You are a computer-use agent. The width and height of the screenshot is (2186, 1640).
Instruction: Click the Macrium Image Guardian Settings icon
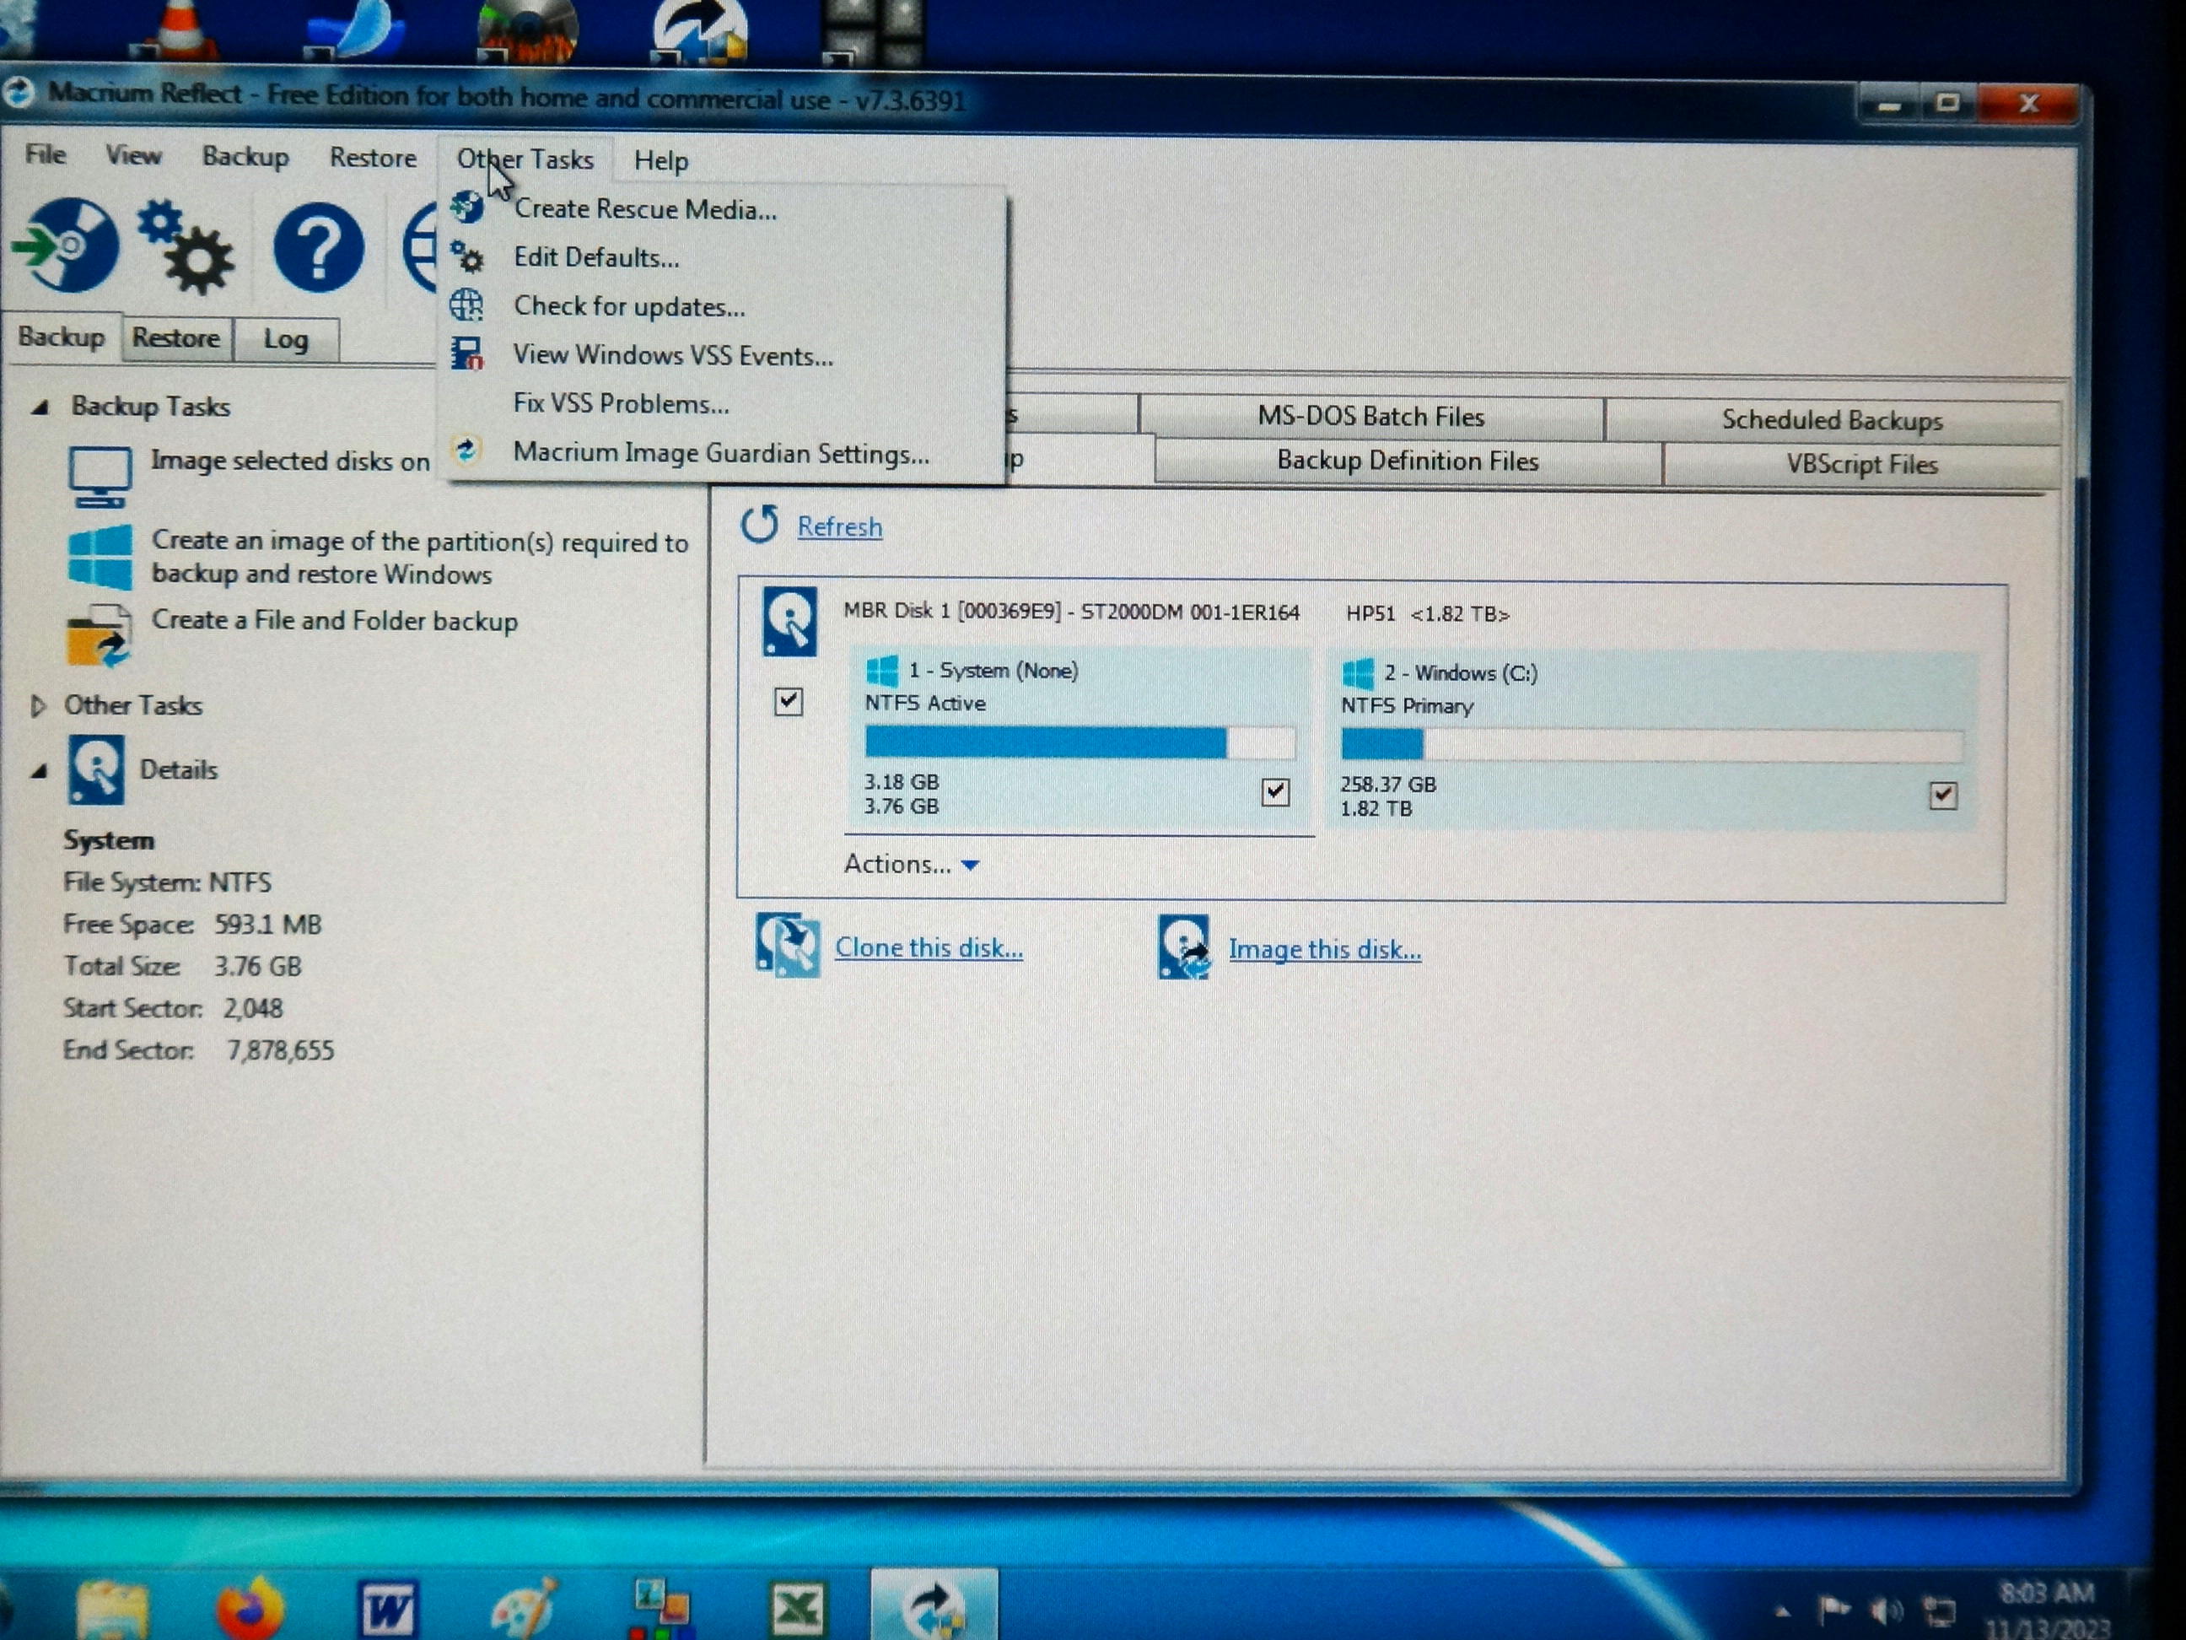coord(466,450)
